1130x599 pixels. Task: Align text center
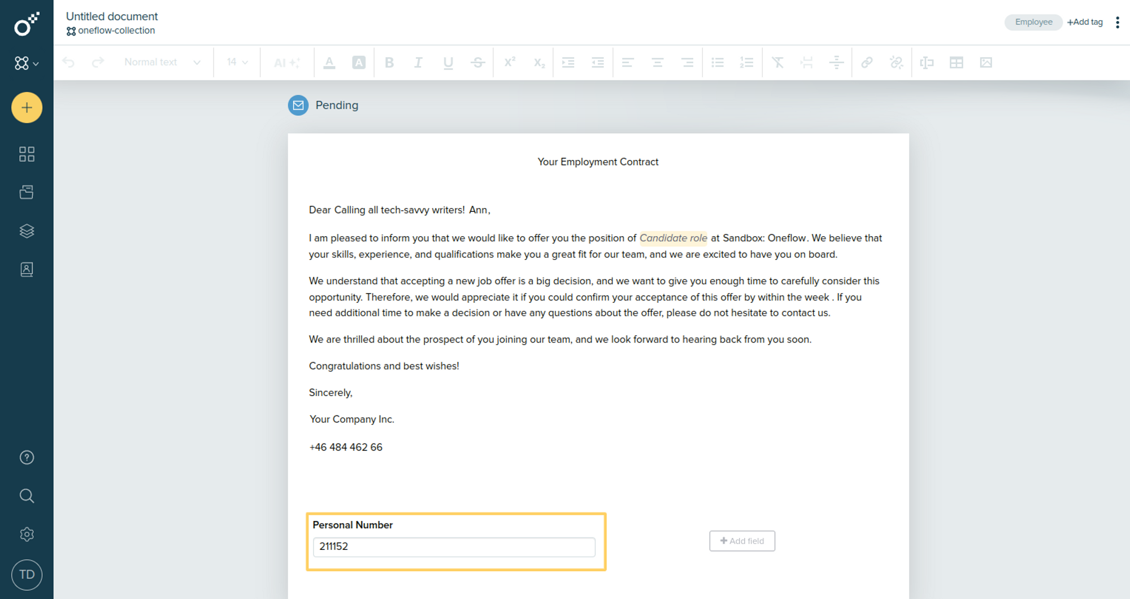click(657, 62)
